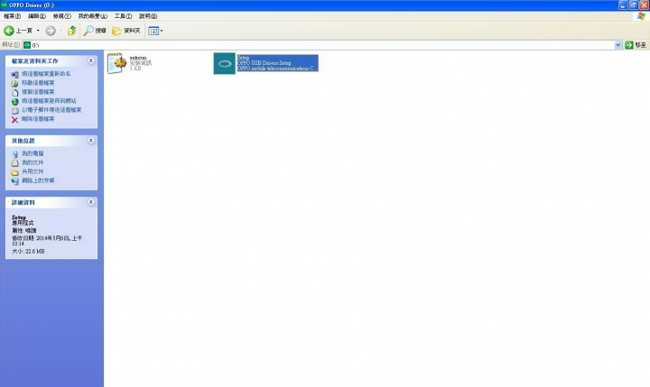This screenshot has height=387, width=650.
Task: Open 共用文件 (Shared Documents) link
Action: click(32, 171)
